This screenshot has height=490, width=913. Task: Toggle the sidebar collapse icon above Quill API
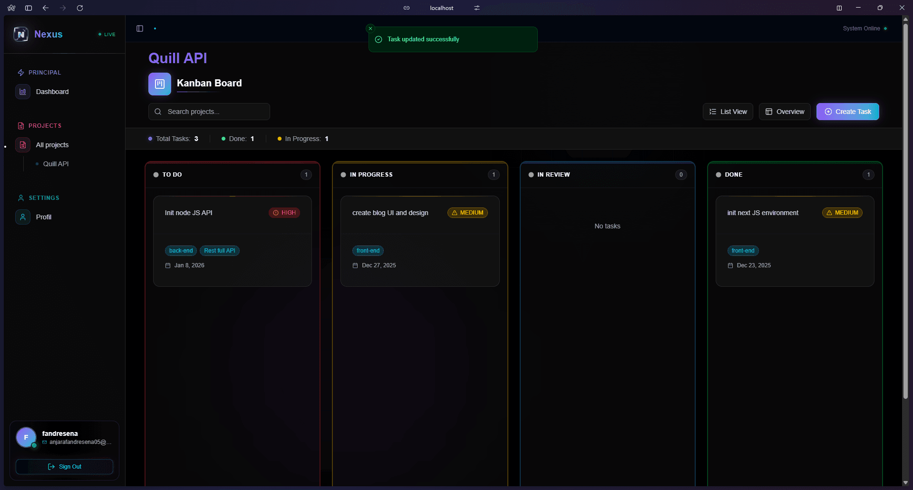pos(139,28)
